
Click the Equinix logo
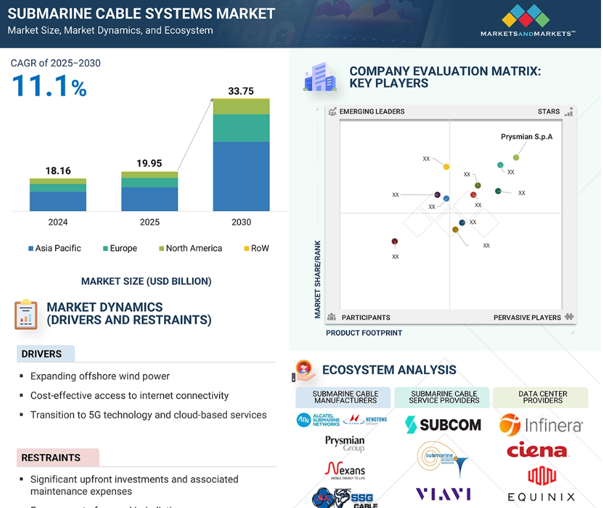(541, 483)
